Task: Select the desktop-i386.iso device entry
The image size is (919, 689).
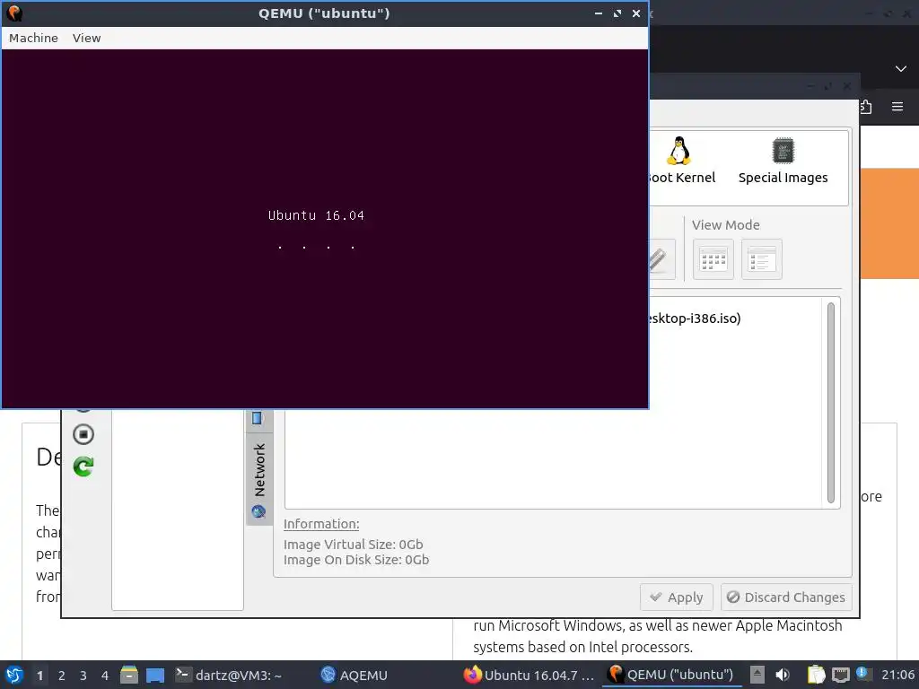Action: [x=694, y=318]
